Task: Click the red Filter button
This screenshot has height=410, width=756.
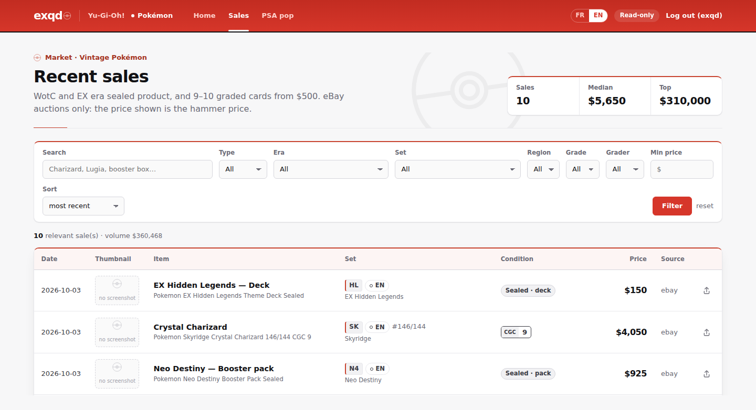Action: [x=672, y=206]
